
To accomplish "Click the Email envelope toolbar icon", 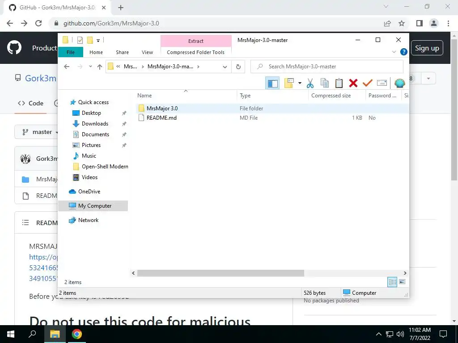I will pos(382,84).
